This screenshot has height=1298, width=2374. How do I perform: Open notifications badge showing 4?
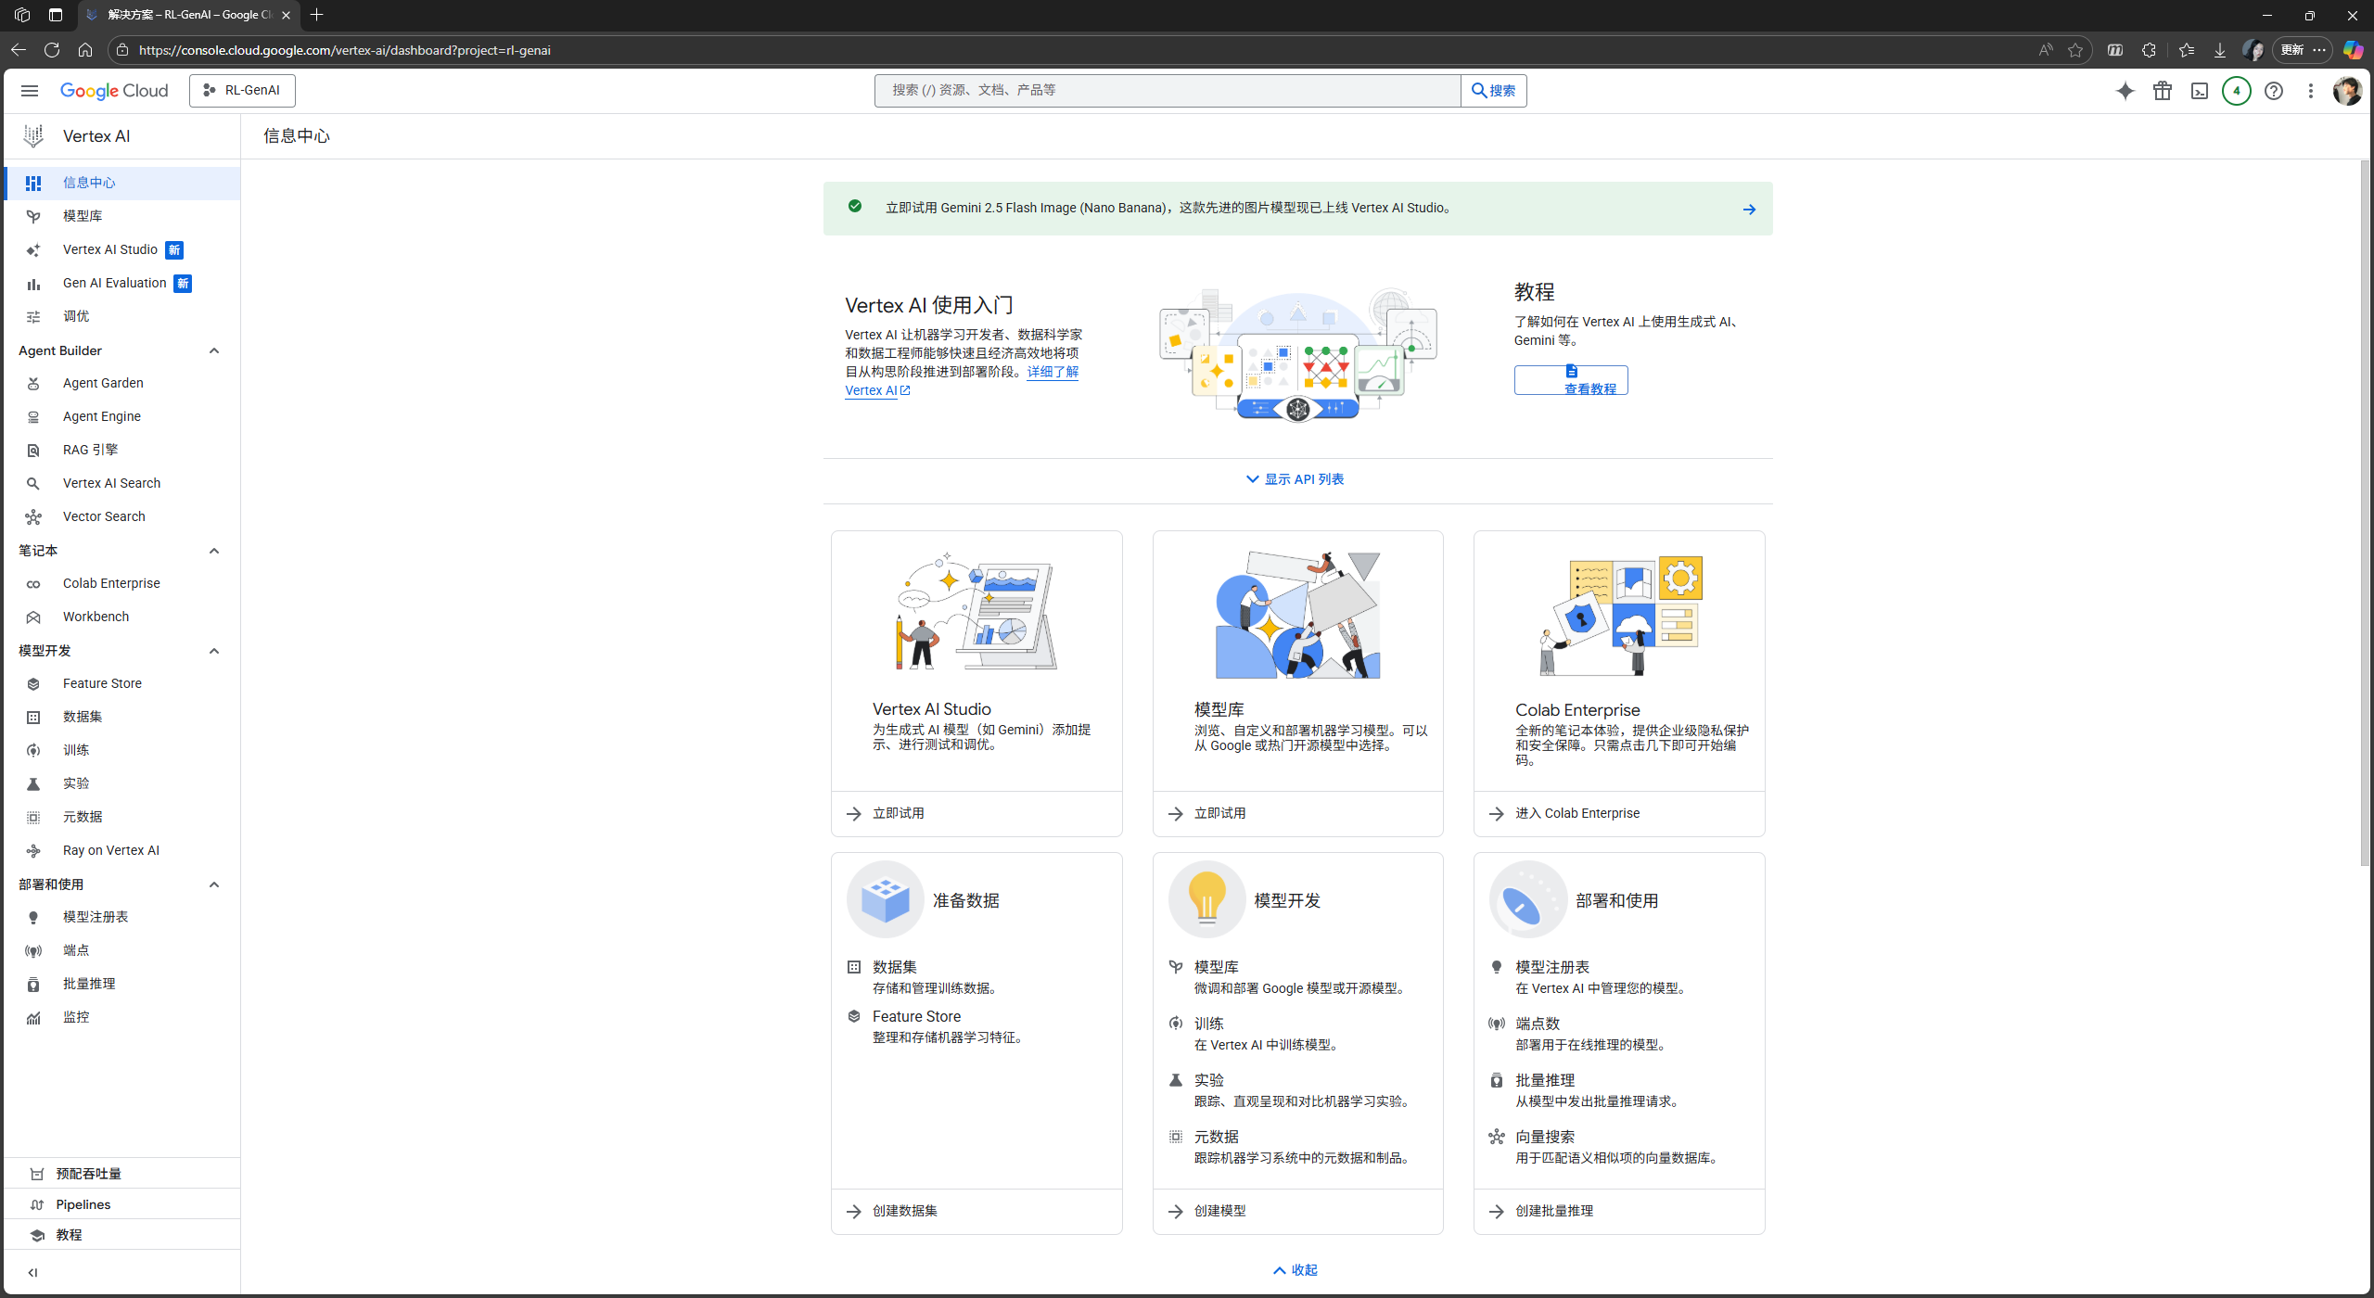point(2236,91)
